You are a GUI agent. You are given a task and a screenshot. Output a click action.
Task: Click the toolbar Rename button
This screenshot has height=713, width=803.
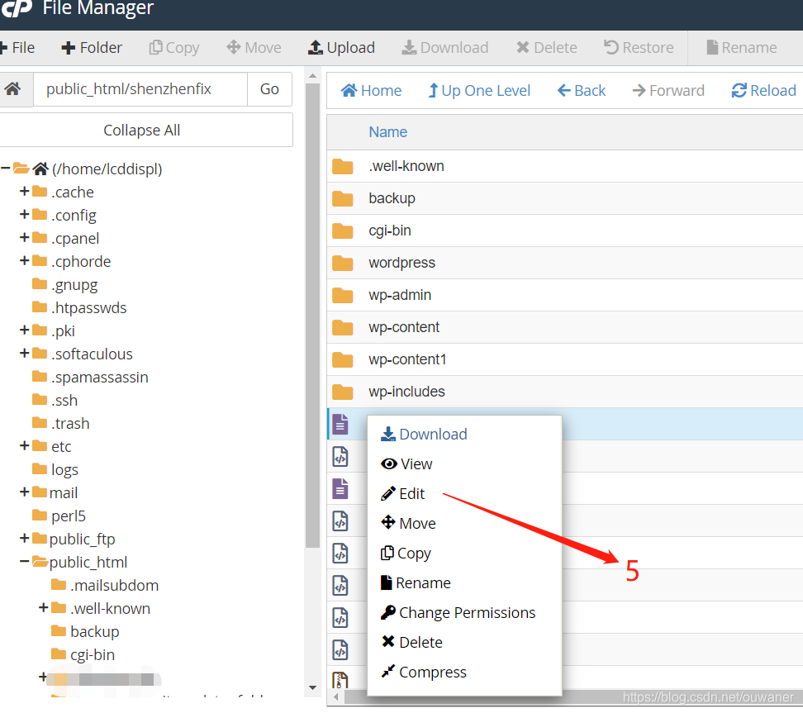click(742, 48)
